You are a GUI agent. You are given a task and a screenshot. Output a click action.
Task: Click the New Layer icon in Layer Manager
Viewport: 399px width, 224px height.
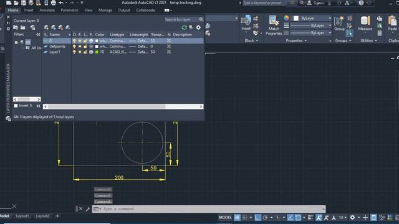coord(46,27)
